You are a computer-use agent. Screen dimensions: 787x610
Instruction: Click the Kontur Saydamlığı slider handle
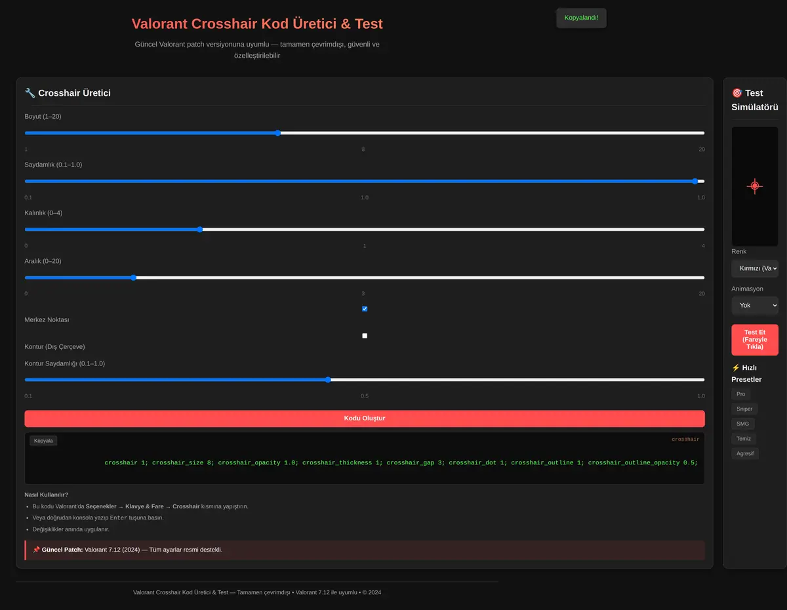click(x=328, y=380)
